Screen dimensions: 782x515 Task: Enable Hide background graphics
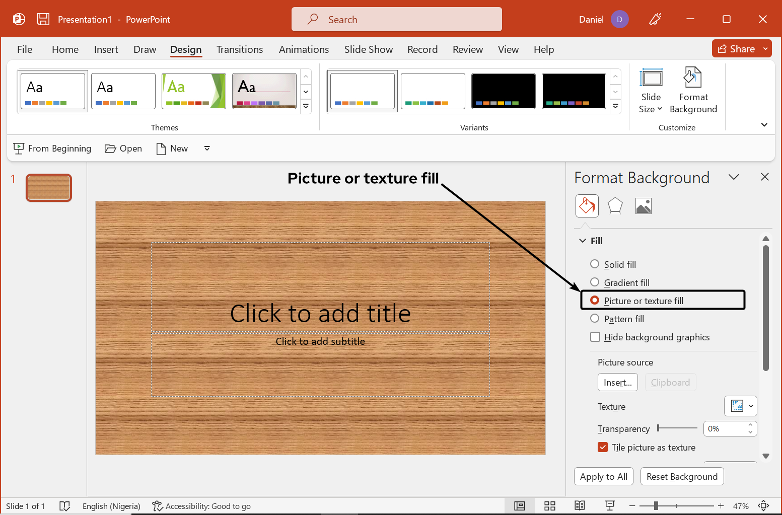tap(595, 337)
